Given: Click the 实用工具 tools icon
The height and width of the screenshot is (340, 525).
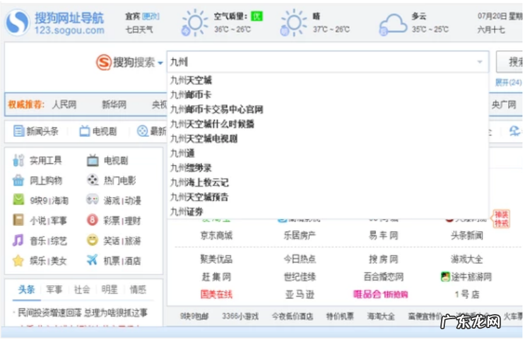Looking at the screenshot, I should click(18, 160).
